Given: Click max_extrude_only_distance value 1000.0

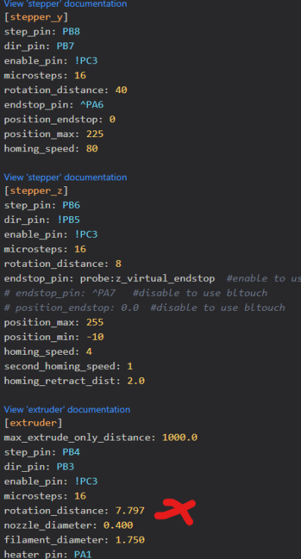Looking at the screenshot, I should pos(180,438).
